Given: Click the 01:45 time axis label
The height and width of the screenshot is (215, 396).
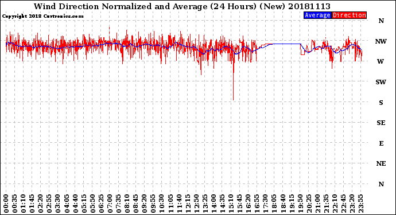Looking at the screenshot, I should [x=32, y=204].
